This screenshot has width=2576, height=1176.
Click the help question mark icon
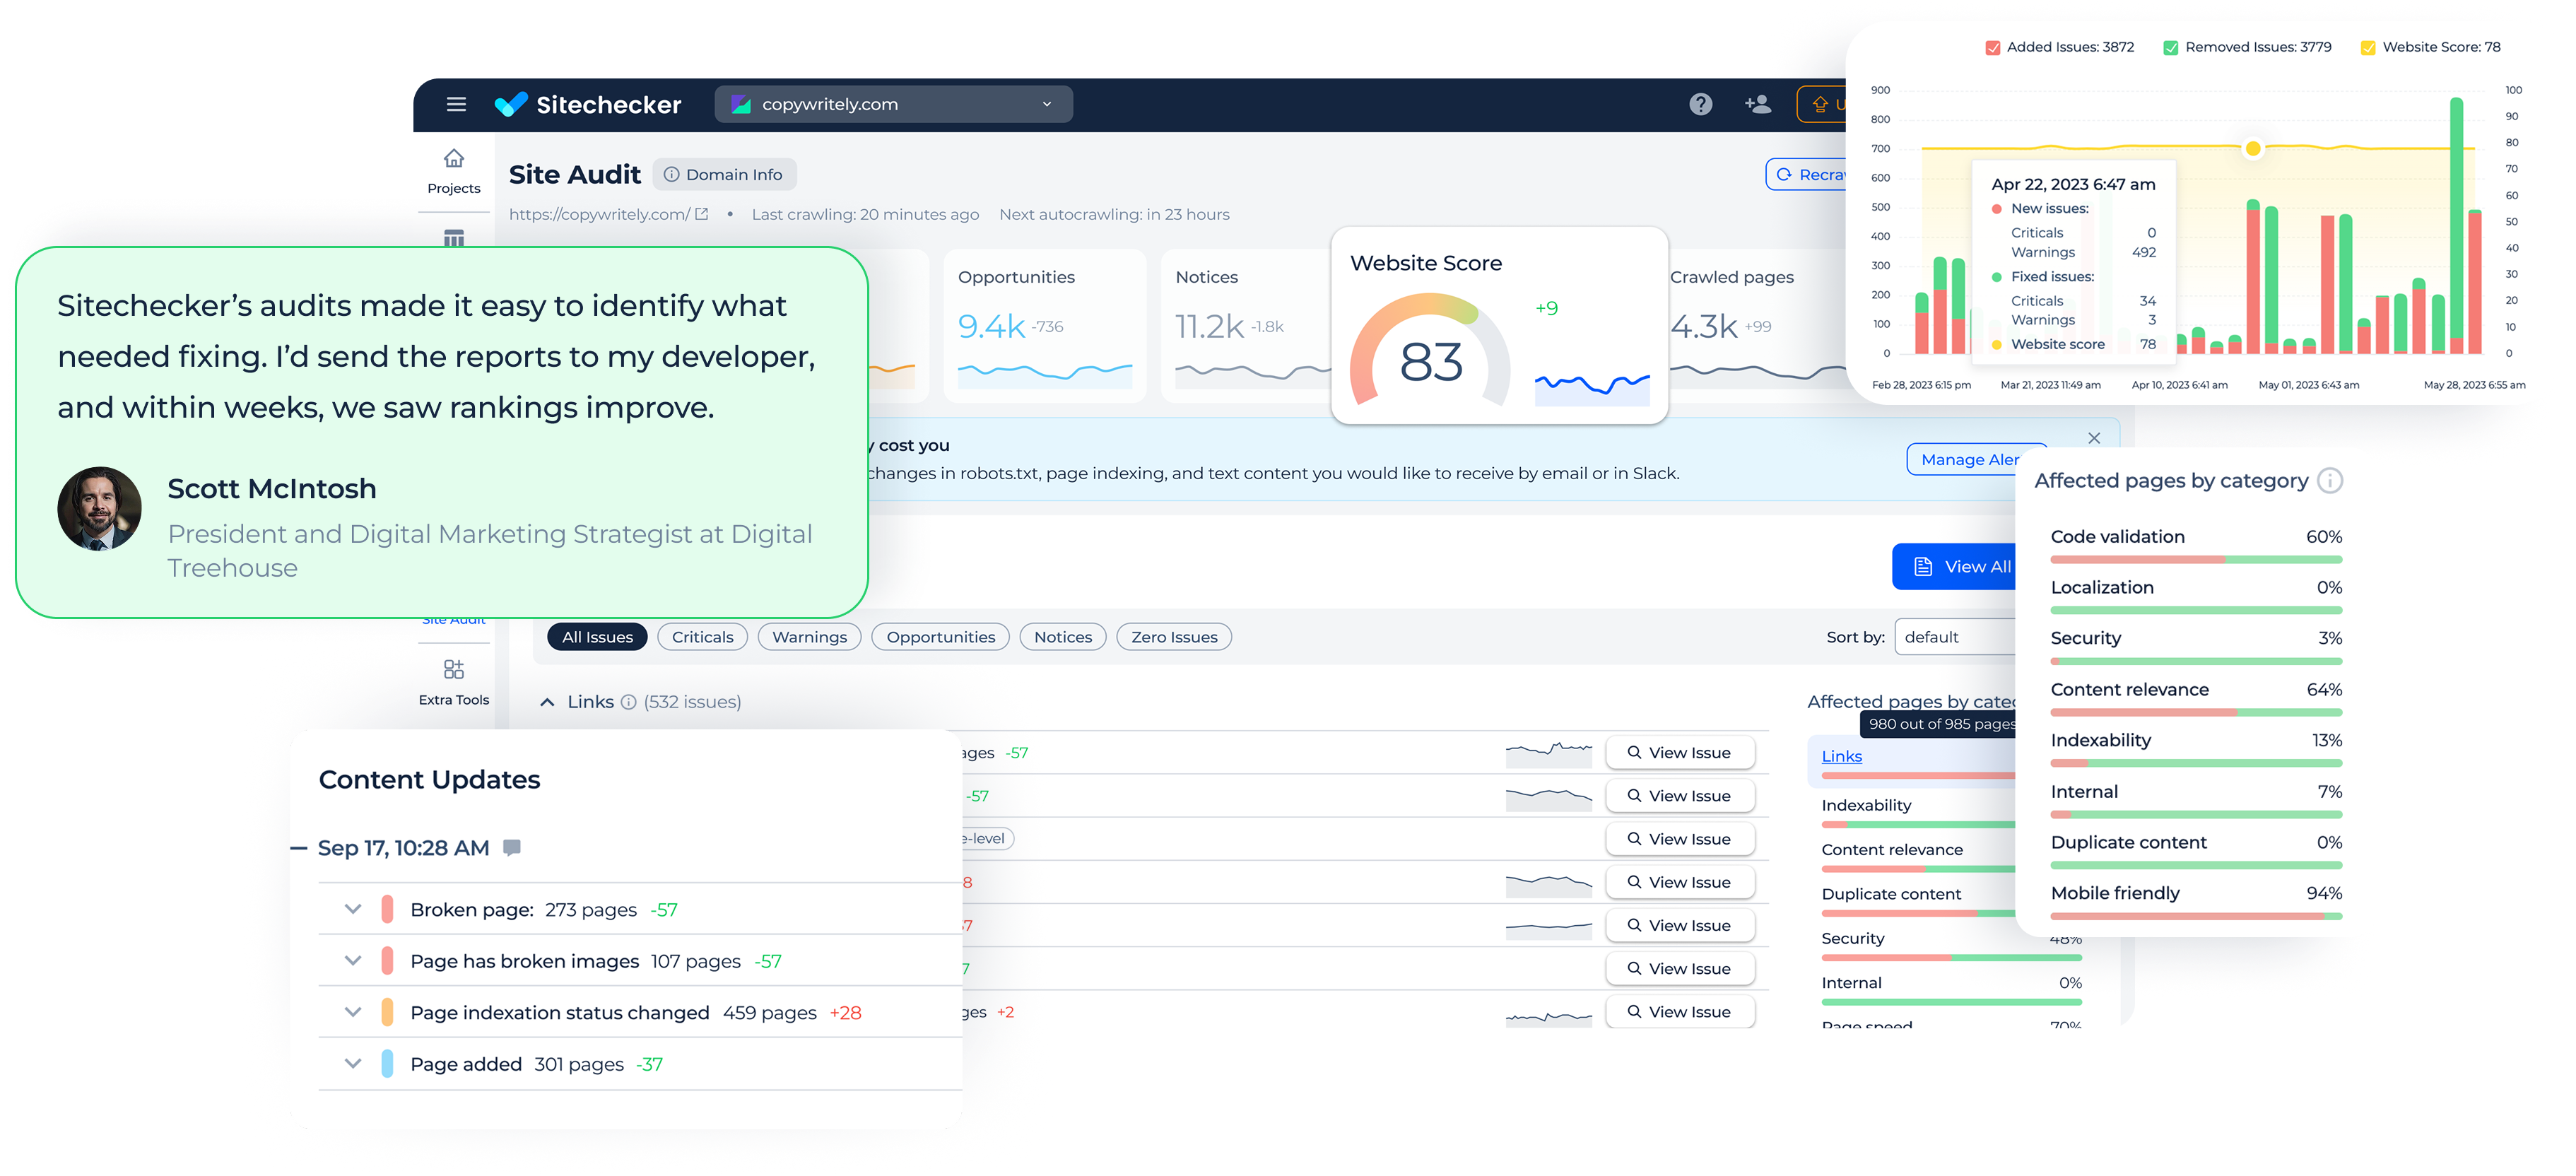click(x=1700, y=104)
